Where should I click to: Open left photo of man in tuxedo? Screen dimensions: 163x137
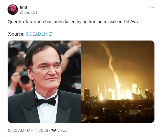tap(44, 82)
